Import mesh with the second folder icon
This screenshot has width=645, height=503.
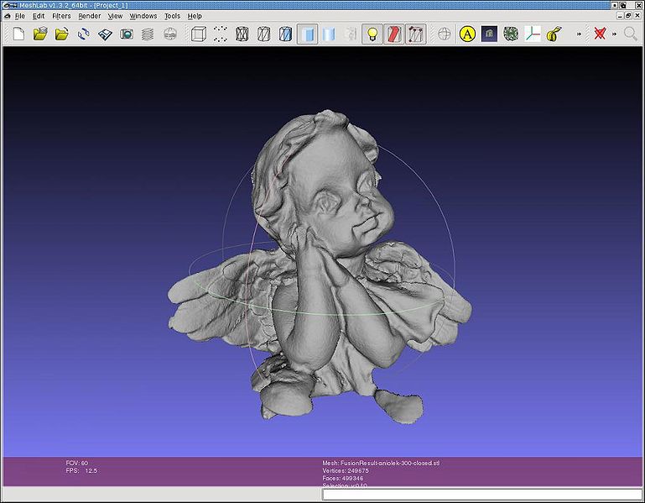[x=62, y=34]
